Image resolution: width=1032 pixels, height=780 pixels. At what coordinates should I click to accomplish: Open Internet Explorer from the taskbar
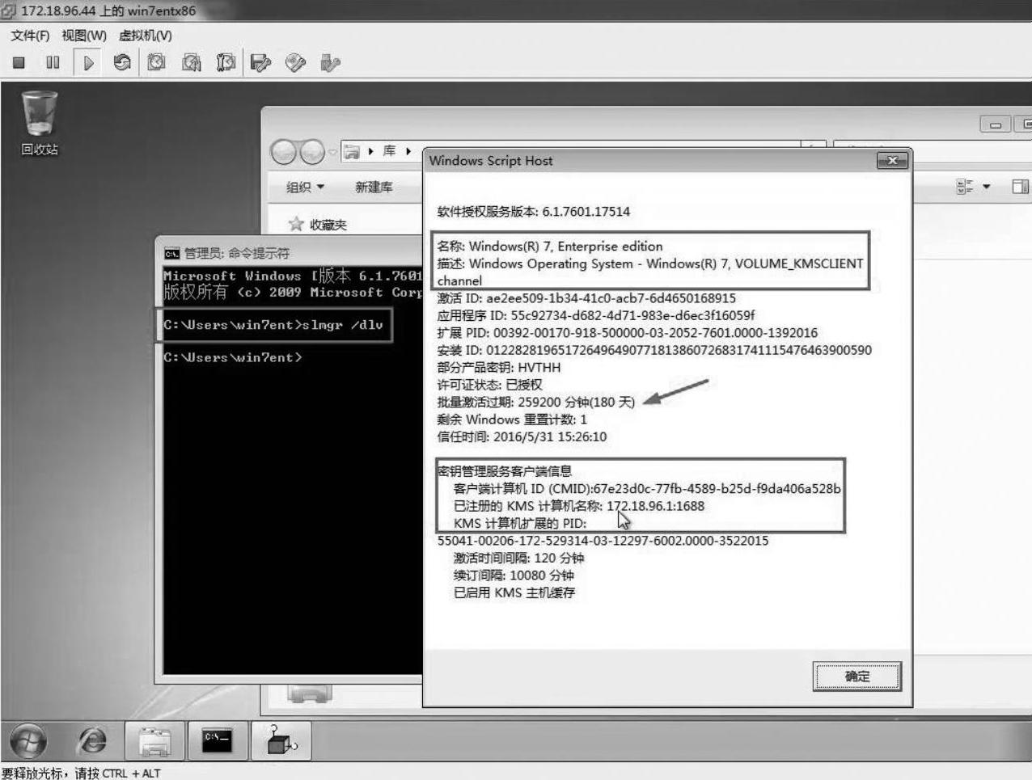pyautogui.click(x=92, y=740)
